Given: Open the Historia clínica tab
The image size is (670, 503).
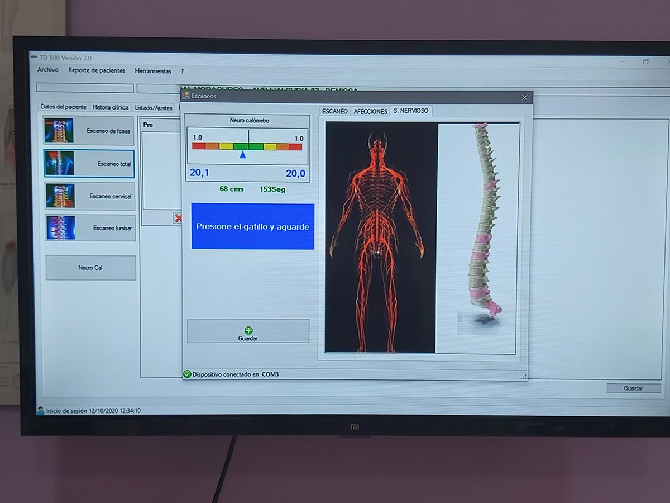Looking at the screenshot, I should pyautogui.click(x=111, y=107).
